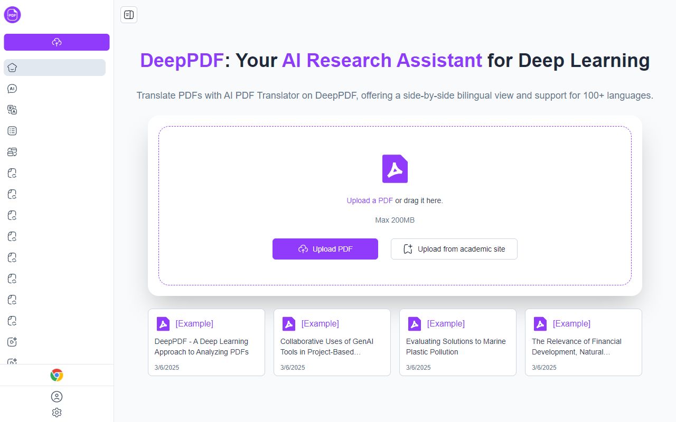Image resolution: width=676 pixels, height=422 pixels.
Task: Open the flashcards icon in the sidebar
Action: (12, 151)
